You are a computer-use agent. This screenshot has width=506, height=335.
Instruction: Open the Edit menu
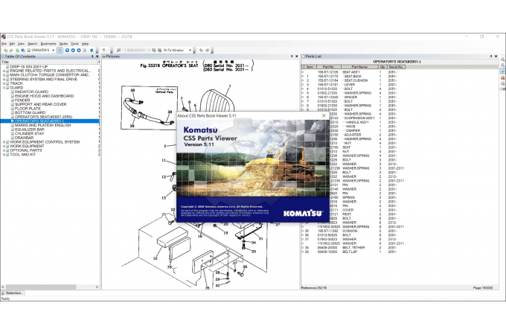pos(12,44)
